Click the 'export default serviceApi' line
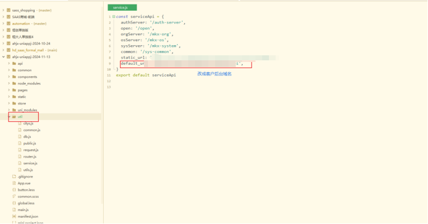The width and height of the screenshot is (428, 224). click(x=146, y=75)
